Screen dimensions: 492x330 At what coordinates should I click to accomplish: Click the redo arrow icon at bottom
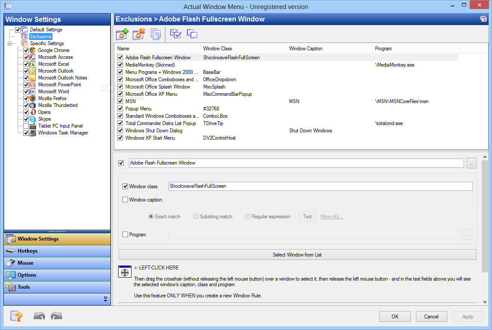click(x=56, y=316)
